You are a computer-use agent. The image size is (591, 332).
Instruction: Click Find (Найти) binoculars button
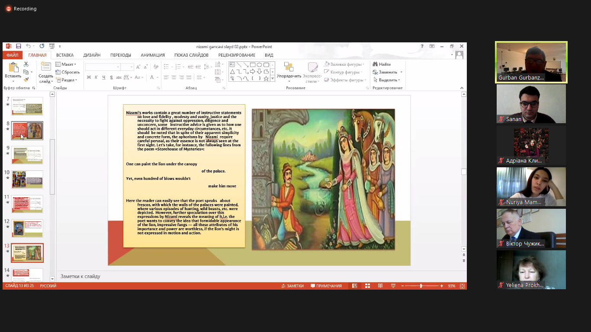tap(382, 64)
